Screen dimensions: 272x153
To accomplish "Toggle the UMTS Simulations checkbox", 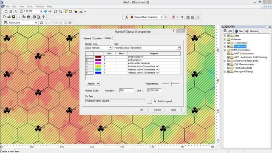I will [x=229, y=54].
